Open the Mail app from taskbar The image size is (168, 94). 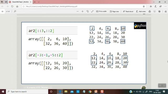[x=72, y=92]
